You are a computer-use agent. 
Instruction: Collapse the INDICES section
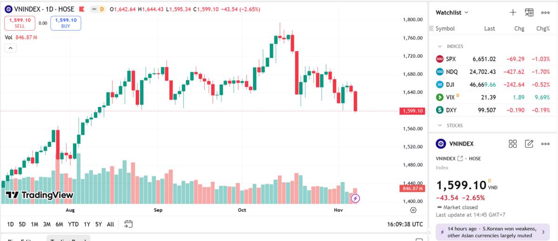[440, 47]
